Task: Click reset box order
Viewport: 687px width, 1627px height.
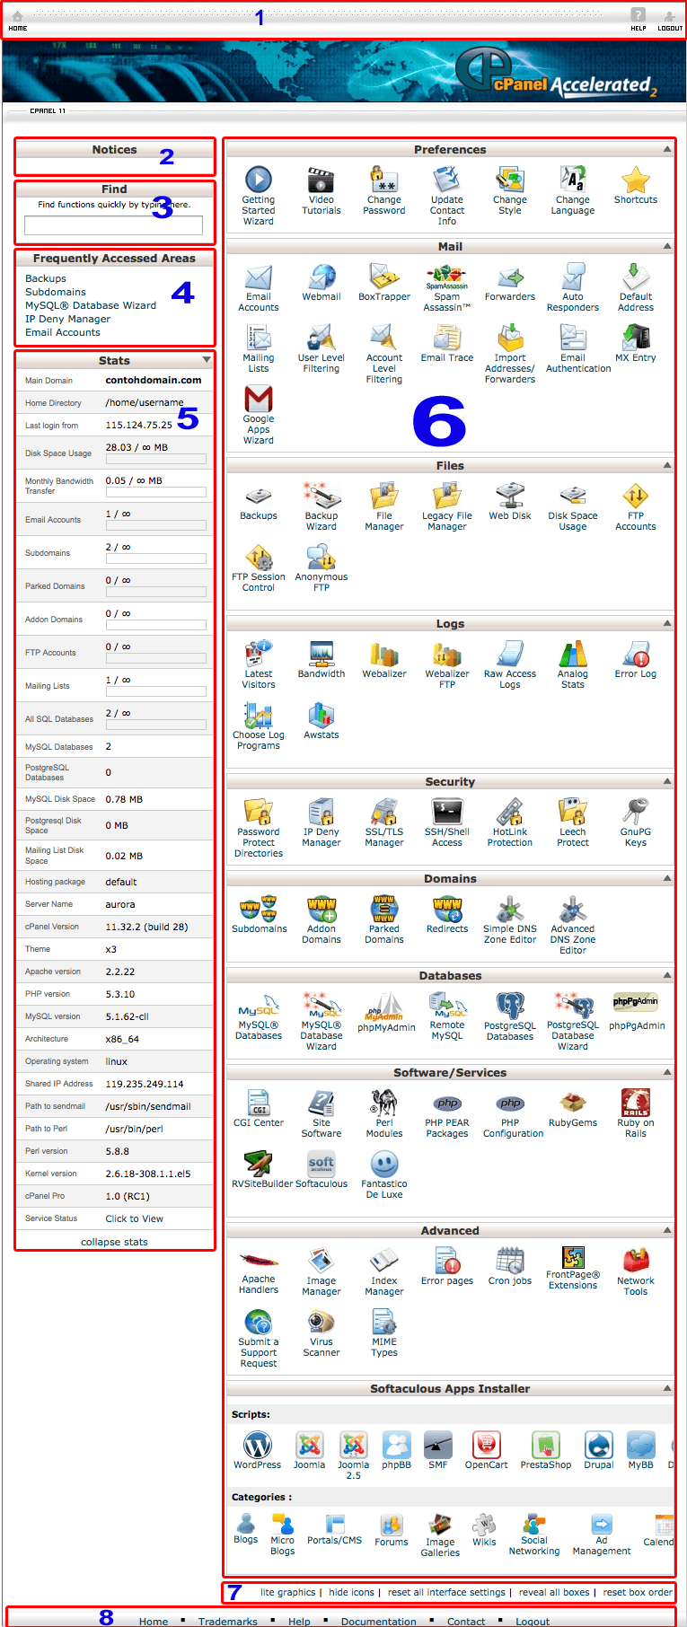Action: (x=638, y=1592)
